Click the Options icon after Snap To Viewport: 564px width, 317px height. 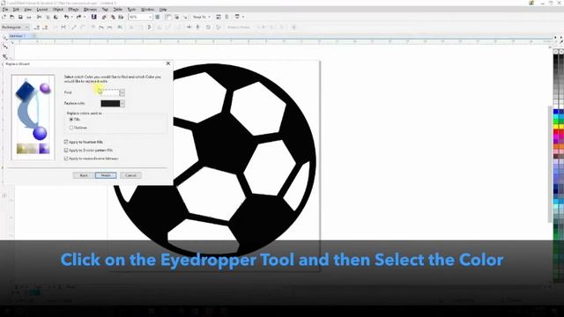click(x=218, y=17)
